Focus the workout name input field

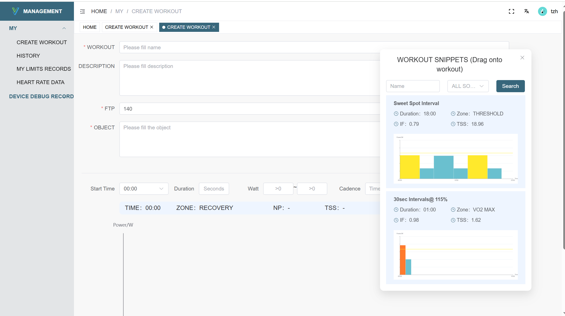(250, 47)
